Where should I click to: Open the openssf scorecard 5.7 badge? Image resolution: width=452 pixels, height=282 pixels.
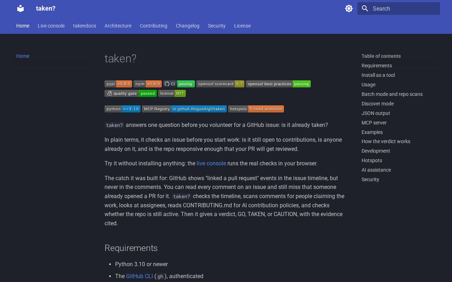220,84
